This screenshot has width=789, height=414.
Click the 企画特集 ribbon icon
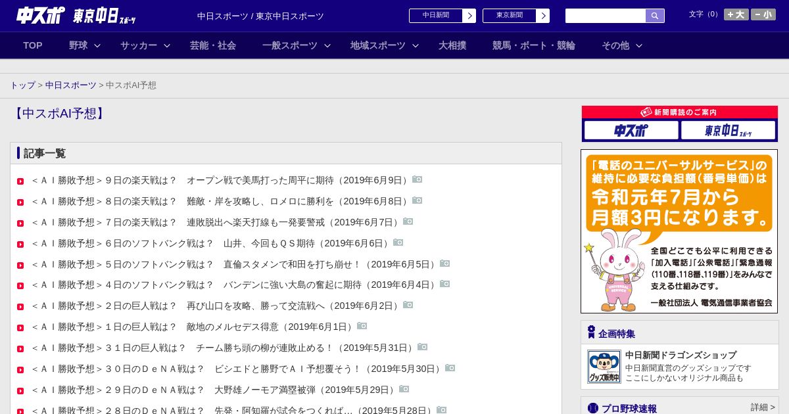591,333
